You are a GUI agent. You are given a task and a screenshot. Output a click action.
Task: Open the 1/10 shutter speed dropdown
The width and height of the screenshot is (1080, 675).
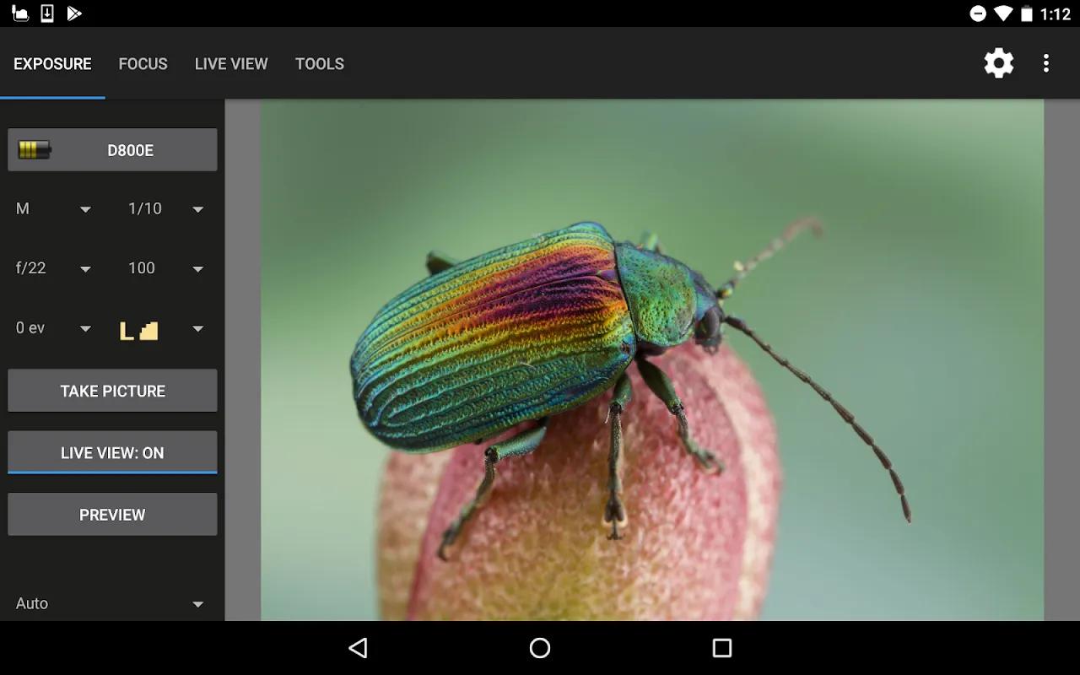(166, 208)
